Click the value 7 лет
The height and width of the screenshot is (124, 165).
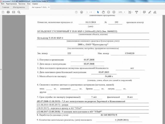click(94, 97)
